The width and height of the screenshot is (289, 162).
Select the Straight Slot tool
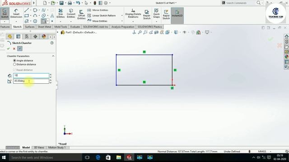click(x=27, y=21)
